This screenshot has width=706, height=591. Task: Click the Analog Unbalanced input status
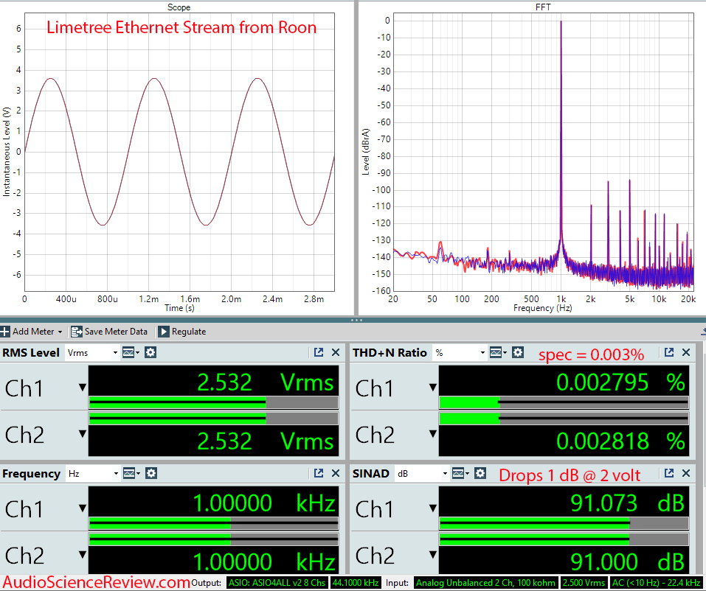[485, 582]
